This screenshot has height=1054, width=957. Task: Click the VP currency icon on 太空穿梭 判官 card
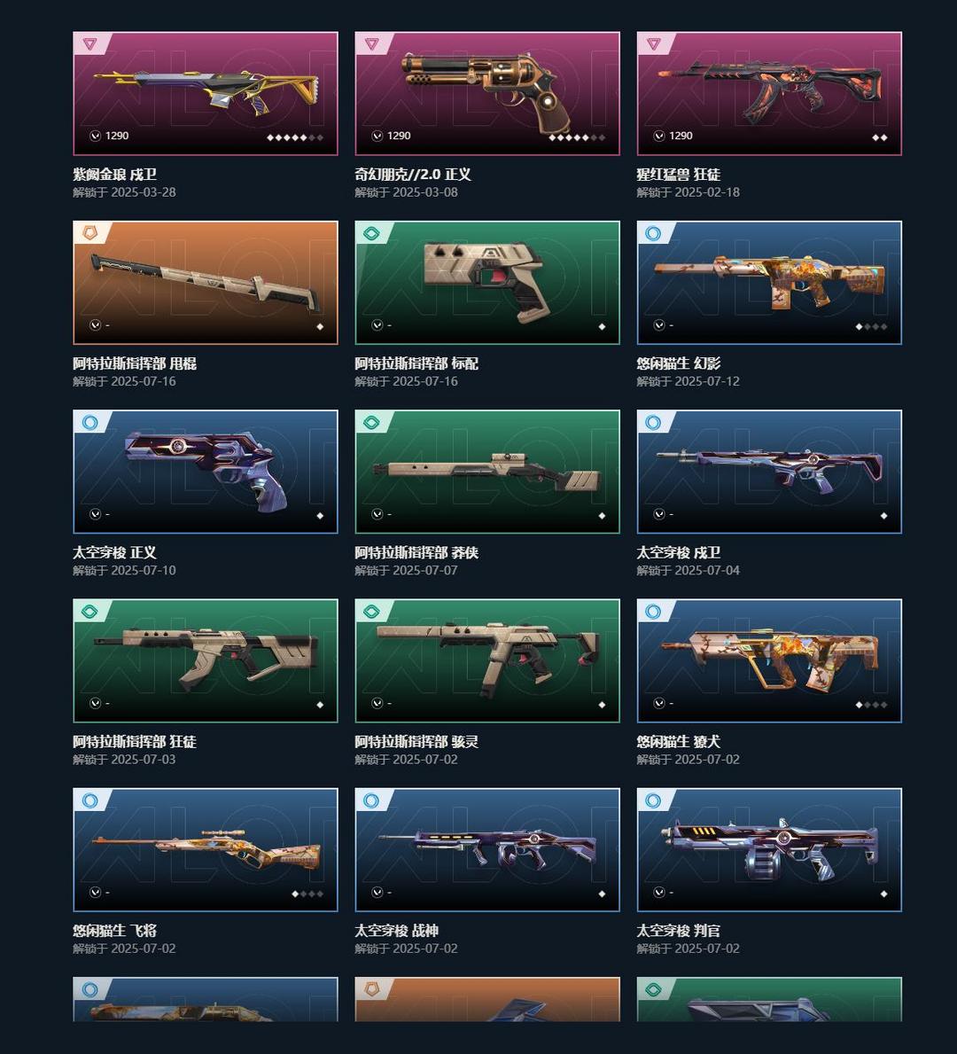[x=659, y=892]
